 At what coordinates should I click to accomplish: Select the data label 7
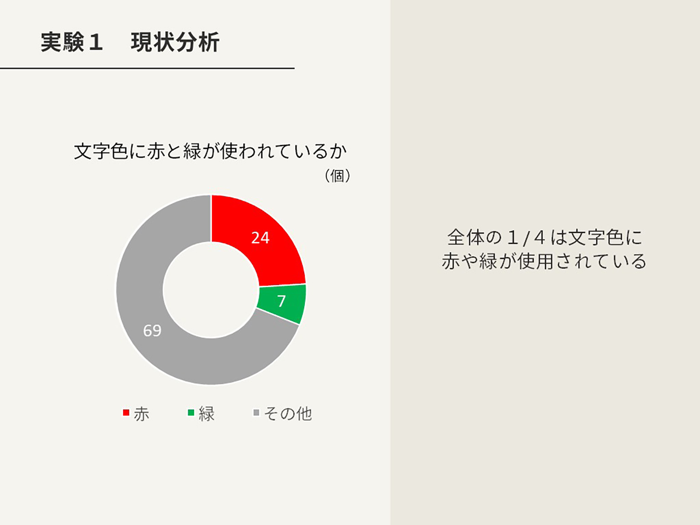(x=281, y=301)
